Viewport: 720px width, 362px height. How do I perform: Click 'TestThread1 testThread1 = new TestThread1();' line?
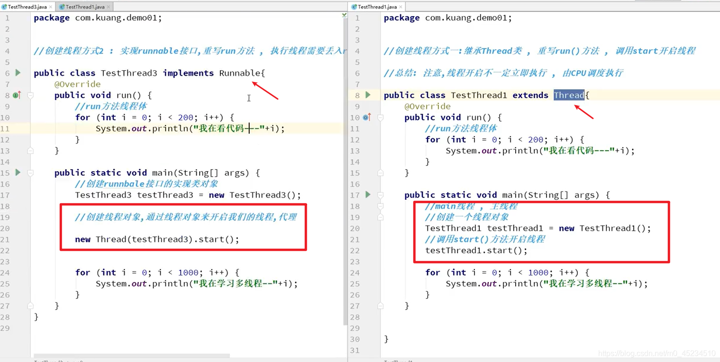coord(538,228)
